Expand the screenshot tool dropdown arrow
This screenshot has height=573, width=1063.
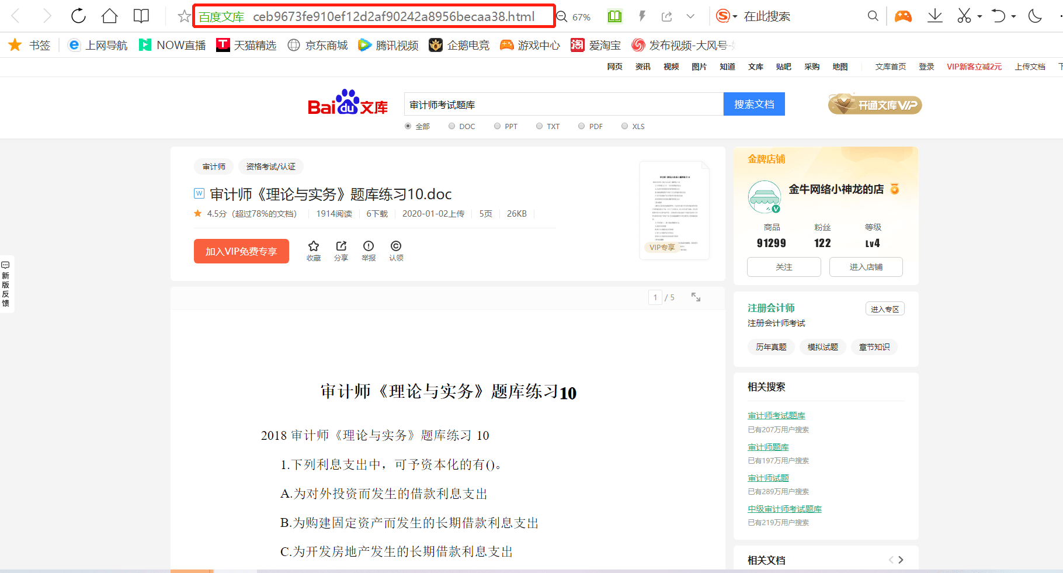[979, 16]
